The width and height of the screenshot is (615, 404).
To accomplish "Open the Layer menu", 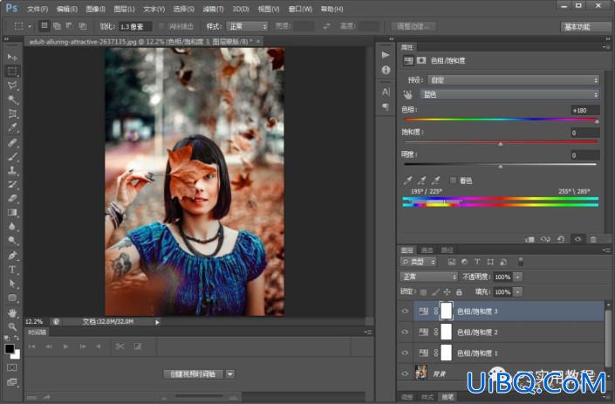I will (x=125, y=9).
